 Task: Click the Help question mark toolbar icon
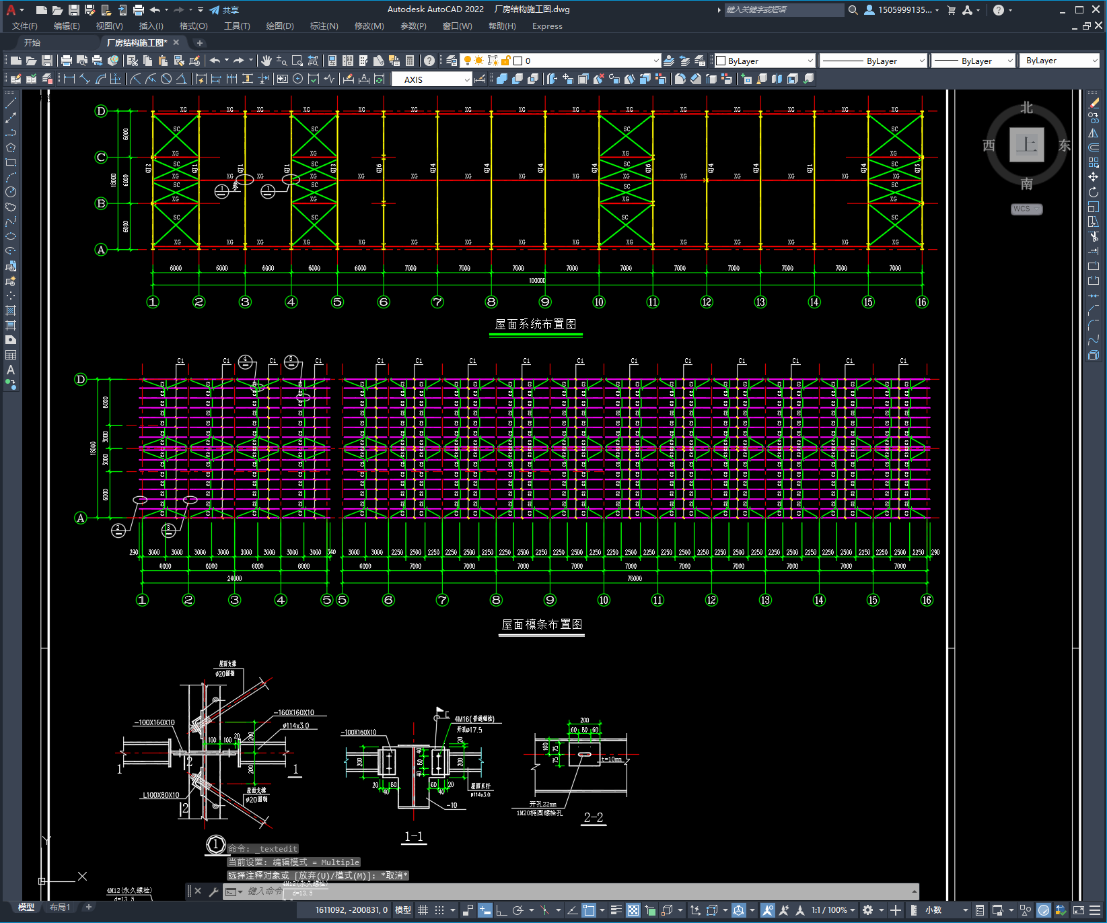point(429,61)
